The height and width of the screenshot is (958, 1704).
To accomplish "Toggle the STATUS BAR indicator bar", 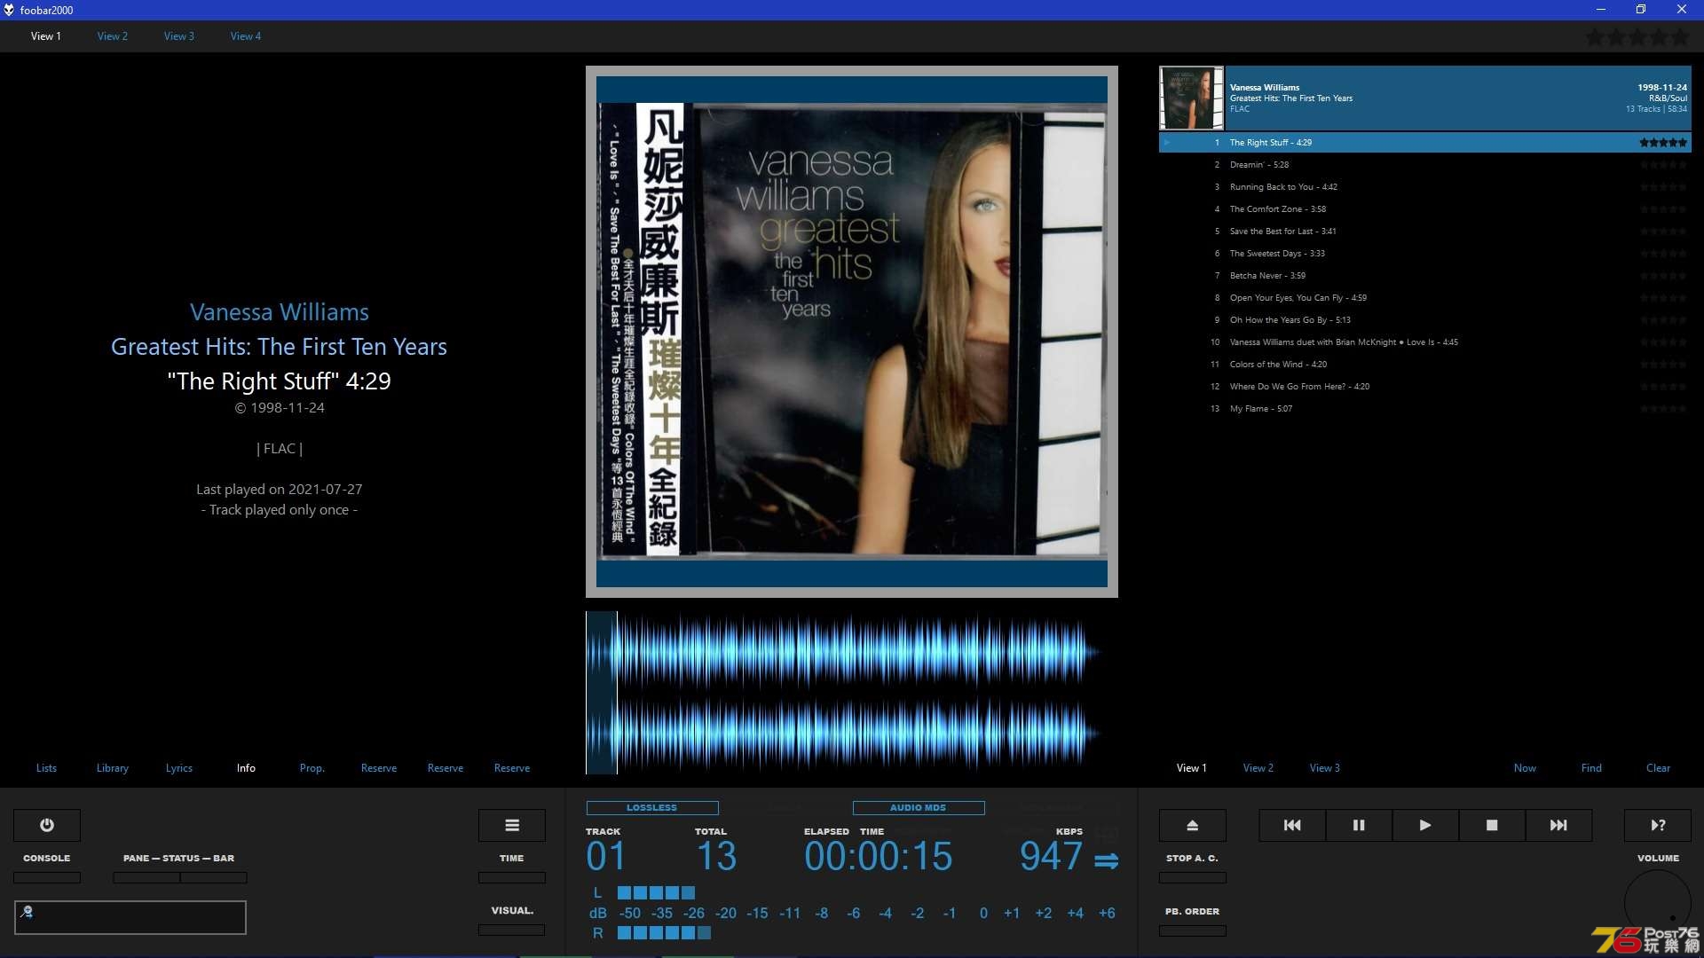I will [x=214, y=877].
